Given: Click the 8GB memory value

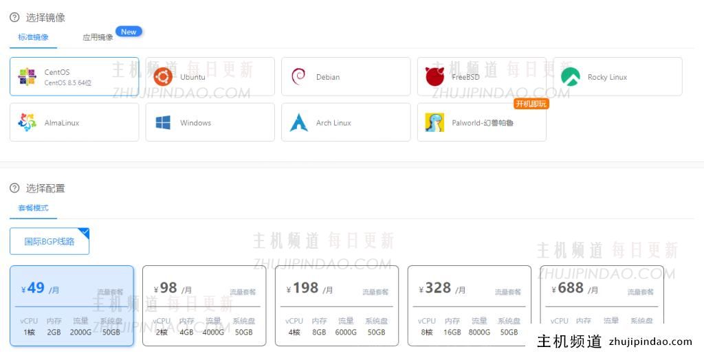Looking at the screenshot, I should point(319,333).
